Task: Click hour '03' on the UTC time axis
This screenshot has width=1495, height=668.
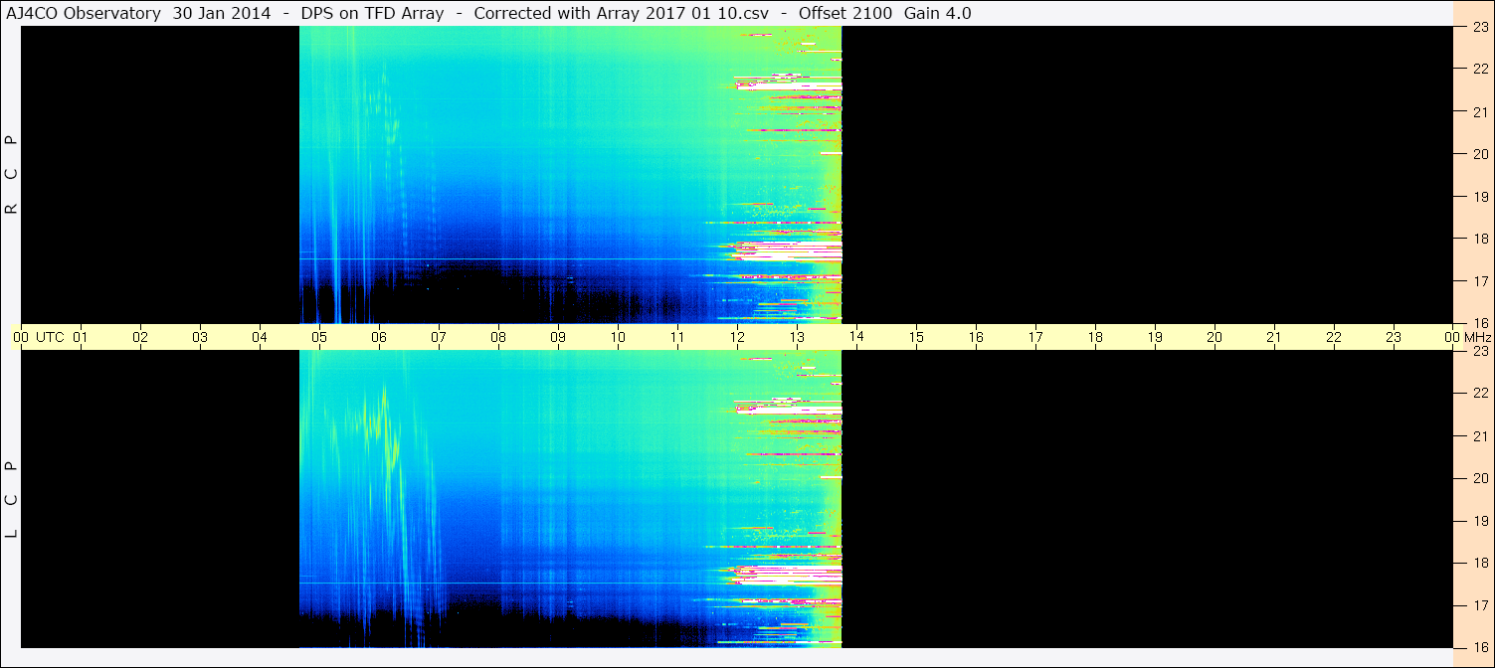Action: (200, 337)
